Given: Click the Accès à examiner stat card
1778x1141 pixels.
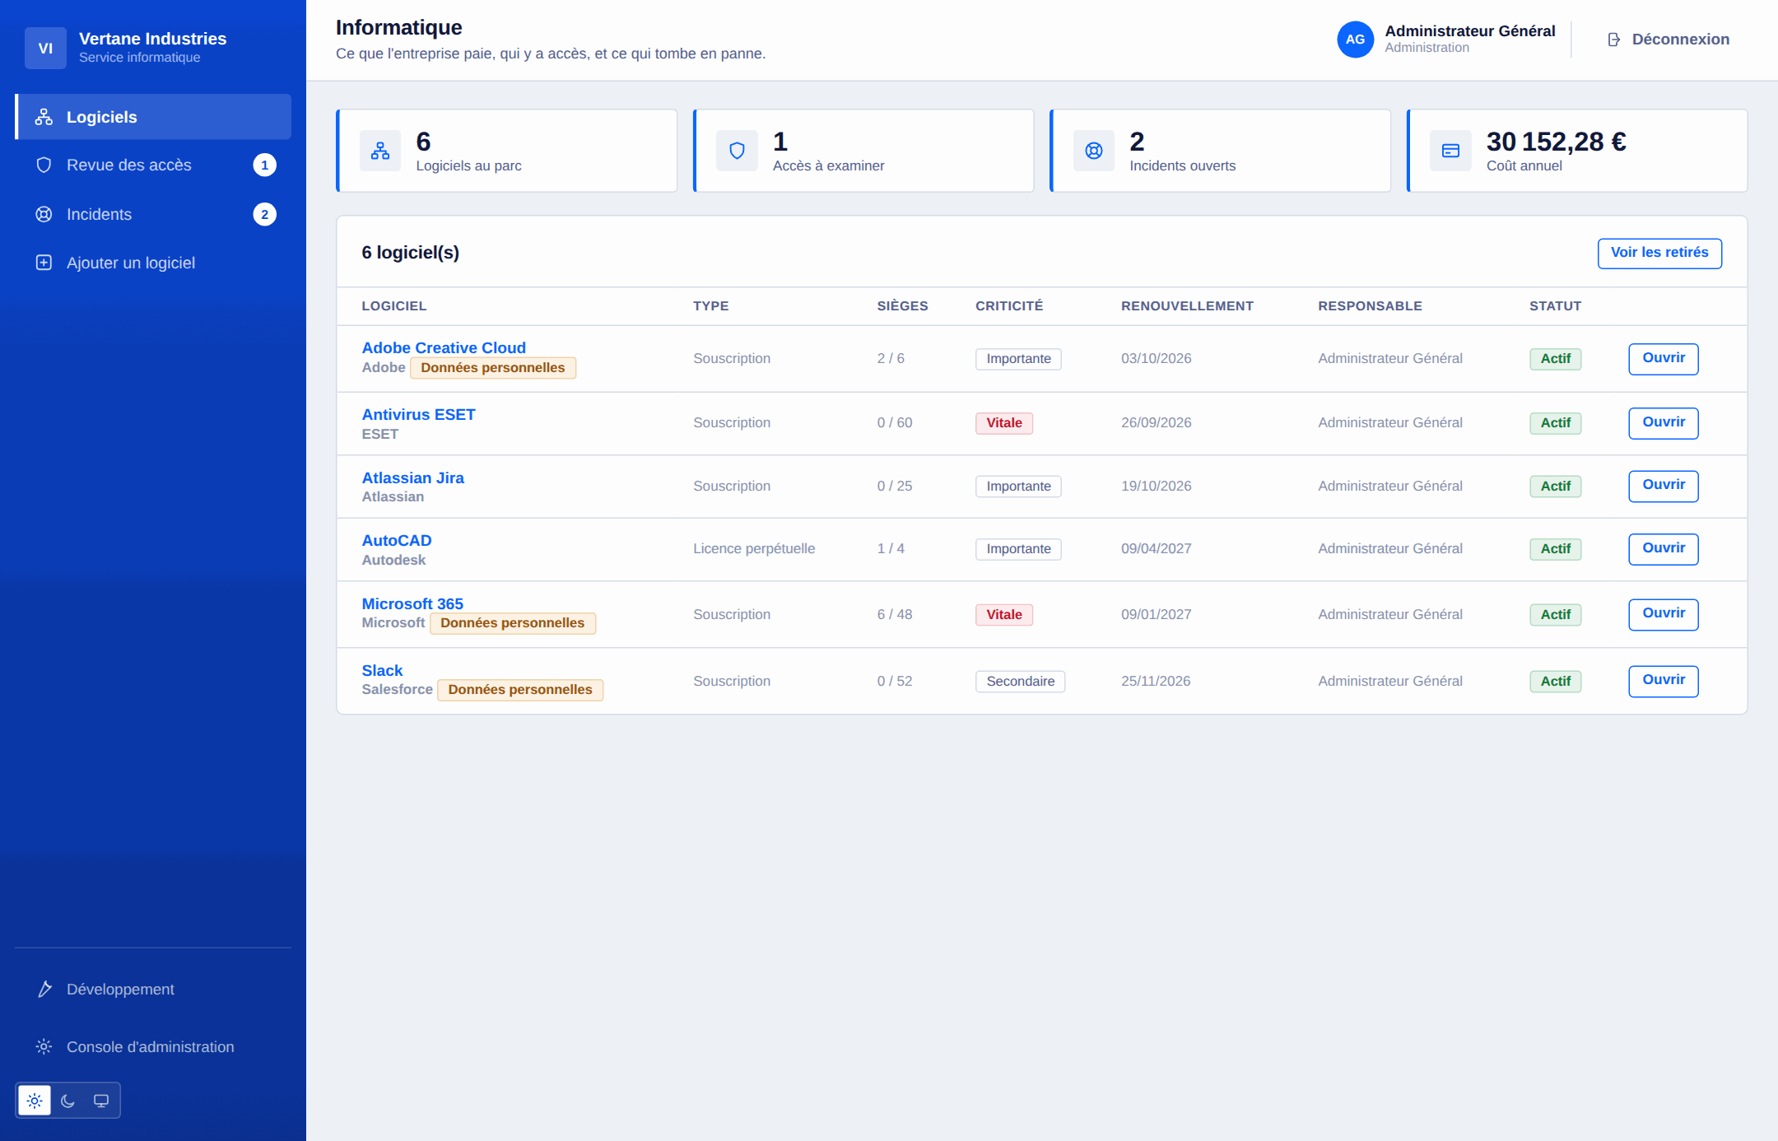Looking at the screenshot, I should pos(863,151).
